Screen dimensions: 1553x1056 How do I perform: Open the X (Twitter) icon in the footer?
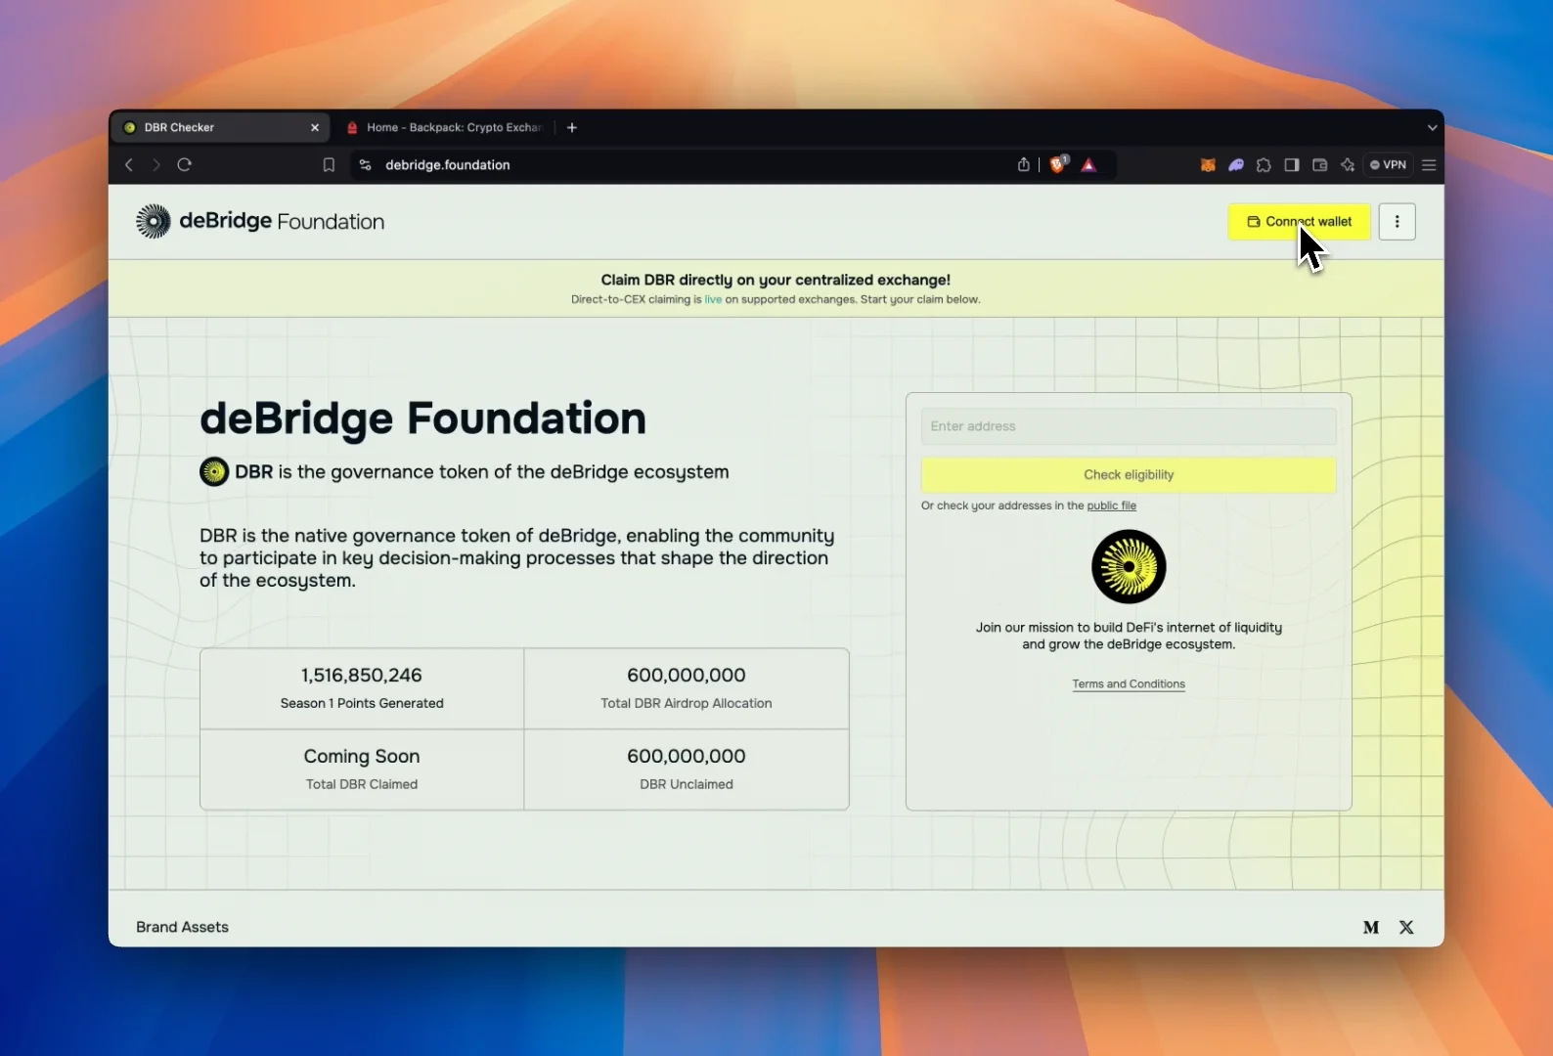coord(1406,928)
